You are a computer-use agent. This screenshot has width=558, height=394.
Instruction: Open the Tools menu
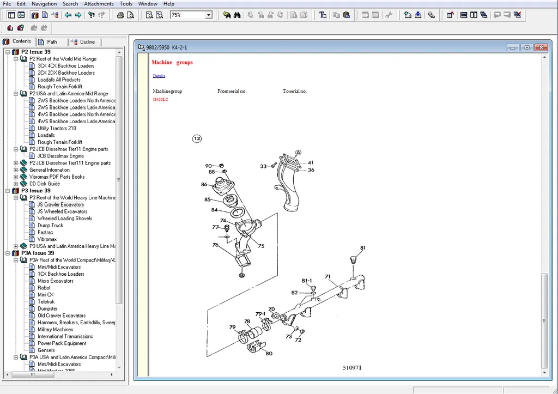(x=126, y=4)
